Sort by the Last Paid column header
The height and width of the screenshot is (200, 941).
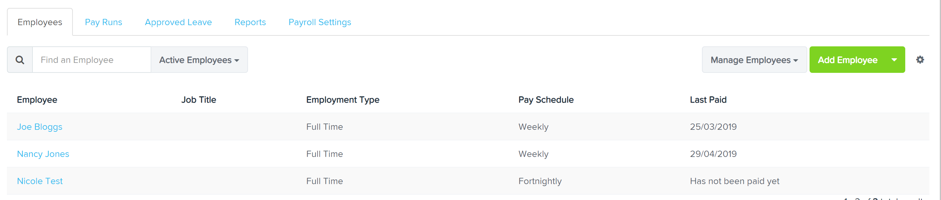708,100
